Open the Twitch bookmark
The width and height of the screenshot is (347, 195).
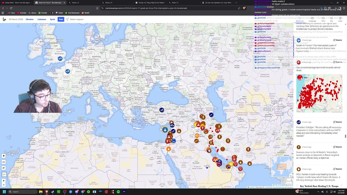pyautogui.click(x=59, y=13)
